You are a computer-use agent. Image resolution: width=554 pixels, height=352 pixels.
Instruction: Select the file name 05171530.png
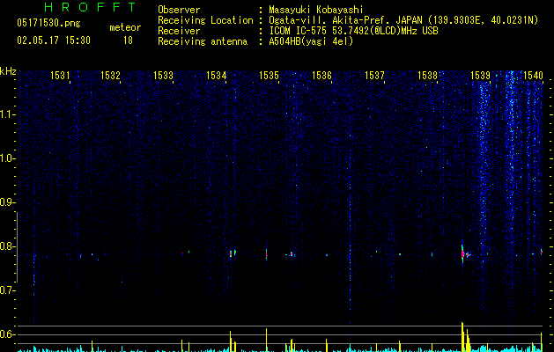click(48, 23)
